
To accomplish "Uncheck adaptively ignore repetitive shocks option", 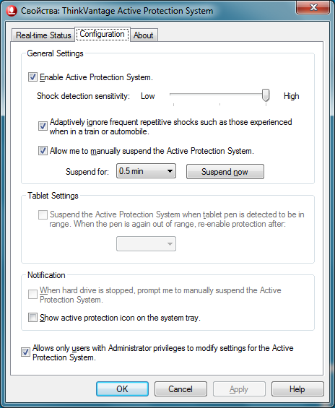I will pyautogui.click(x=43, y=126).
